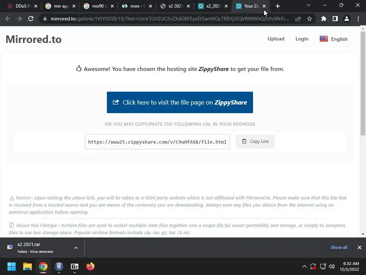Open the clock showing 6:32 AM
This screenshot has width=366, height=275.
click(x=349, y=266)
